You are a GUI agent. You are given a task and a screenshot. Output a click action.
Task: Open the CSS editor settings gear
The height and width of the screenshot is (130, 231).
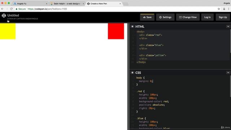coord(132,73)
